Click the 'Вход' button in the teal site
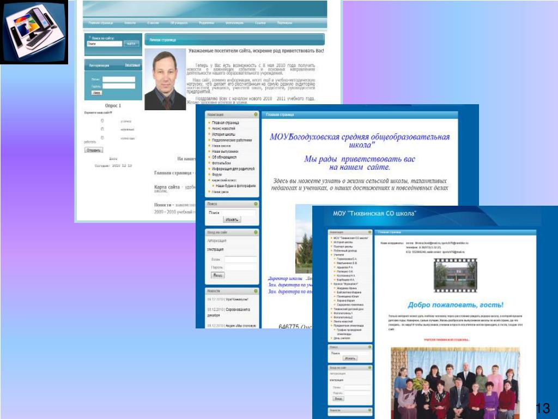 pyautogui.click(x=97, y=93)
